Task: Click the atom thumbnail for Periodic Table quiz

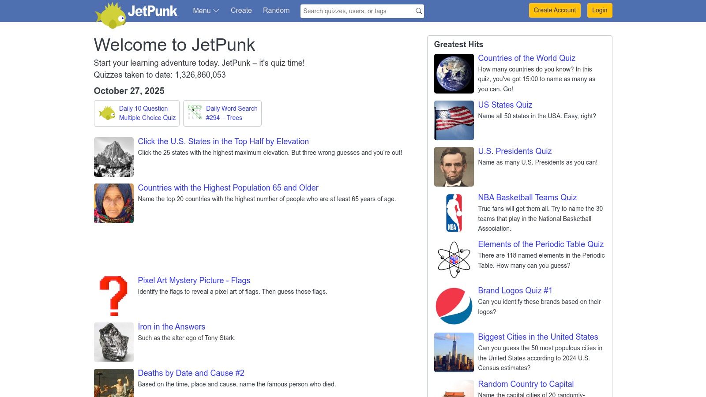Action: coord(454,259)
